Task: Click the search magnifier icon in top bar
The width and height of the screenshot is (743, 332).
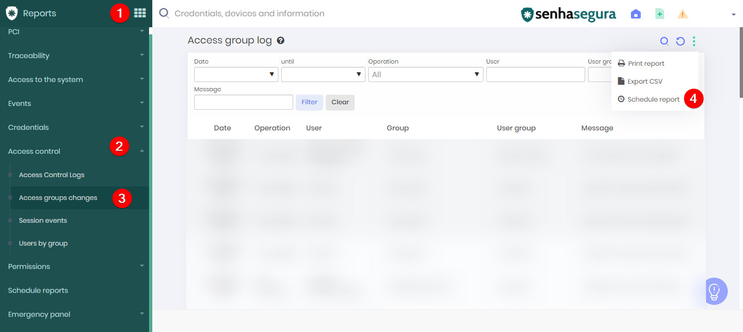Action: 163,14
